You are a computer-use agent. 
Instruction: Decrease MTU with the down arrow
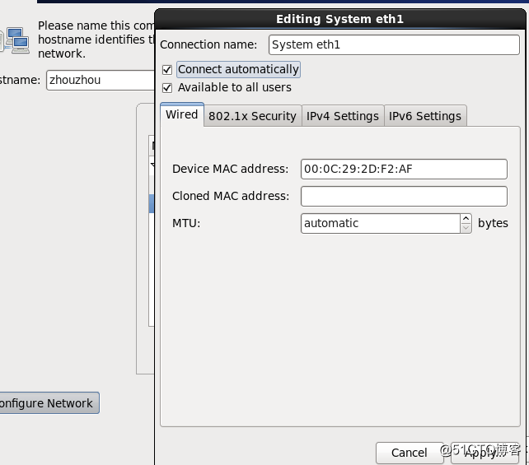(466, 228)
